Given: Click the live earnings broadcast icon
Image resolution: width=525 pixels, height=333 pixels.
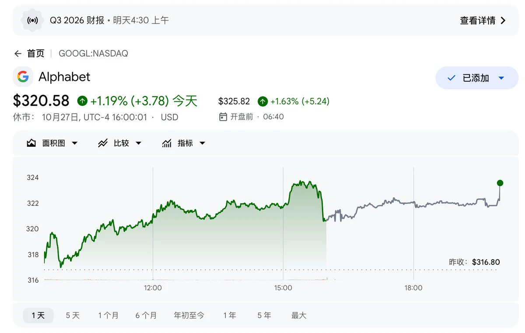Looking at the screenshot, I should point(32,20).
